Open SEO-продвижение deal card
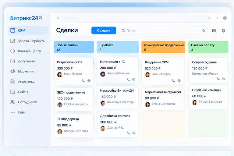 point(74,99)
